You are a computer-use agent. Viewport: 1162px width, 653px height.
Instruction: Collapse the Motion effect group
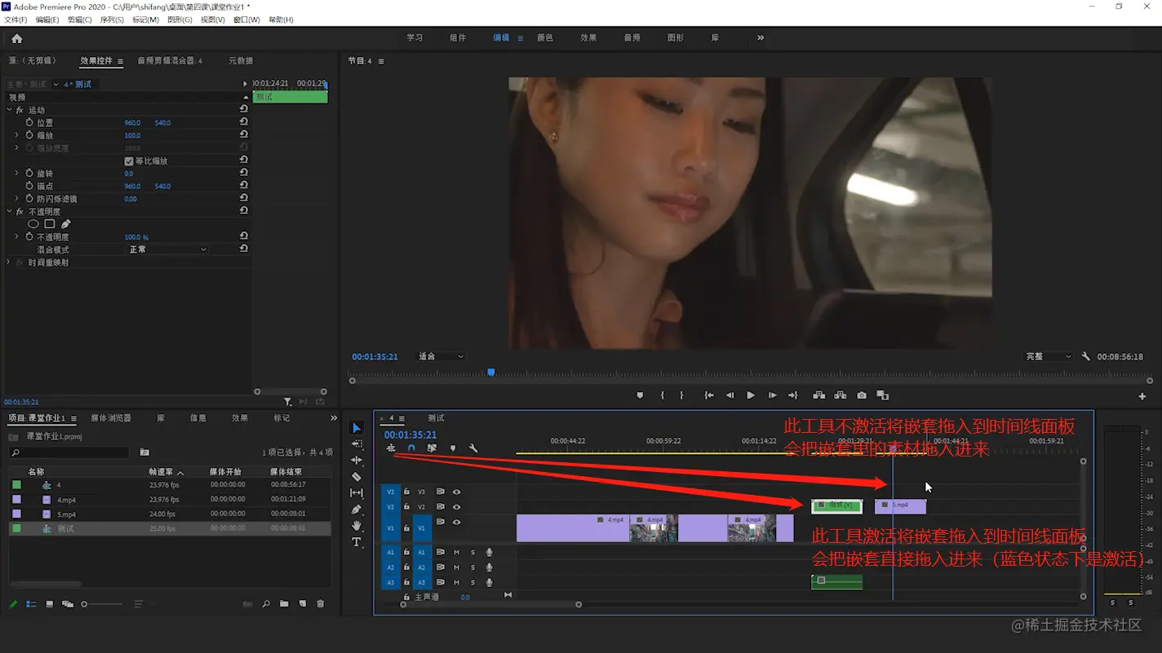click(x=10, y=110)
